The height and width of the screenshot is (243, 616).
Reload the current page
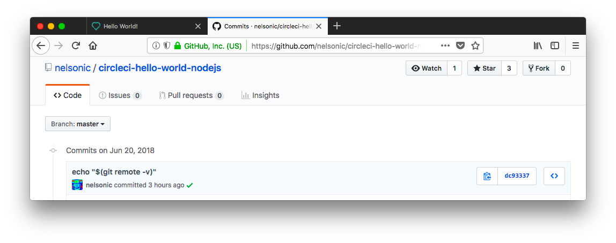(76, 45)
